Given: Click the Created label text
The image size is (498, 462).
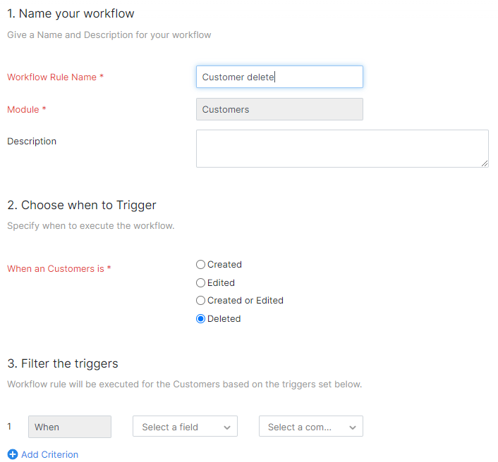Looking at the screenshot, I should (x=224, y=265).
